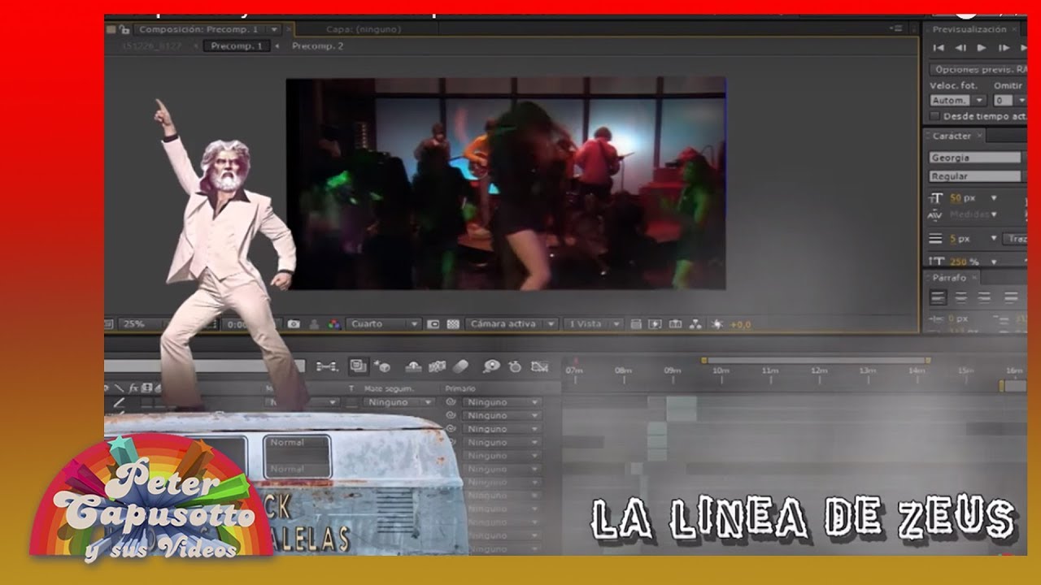Select the Capa: (ninguno) tab
The width and height of the screenshot is (1041, 585).
tap(363, 29)
